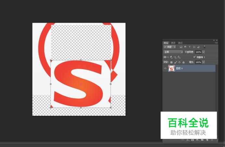Image resolution: width=225 pixels, height=147 pixels.
Task: Click the bottom-middle transform handle
Action: [x=81, y=108]
